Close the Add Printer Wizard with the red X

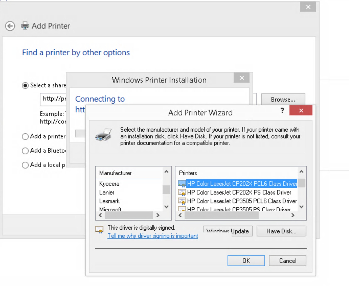(x=301, y=111)
